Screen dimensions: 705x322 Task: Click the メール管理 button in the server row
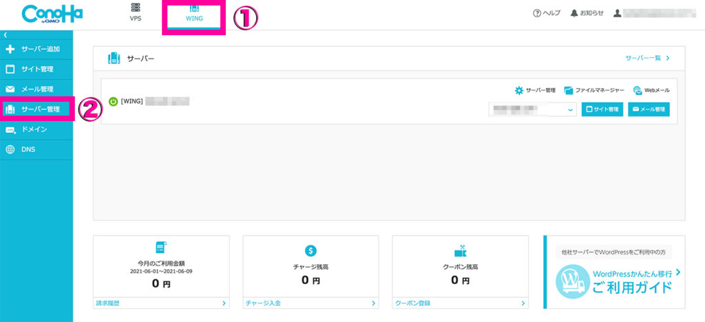[649, 109]
